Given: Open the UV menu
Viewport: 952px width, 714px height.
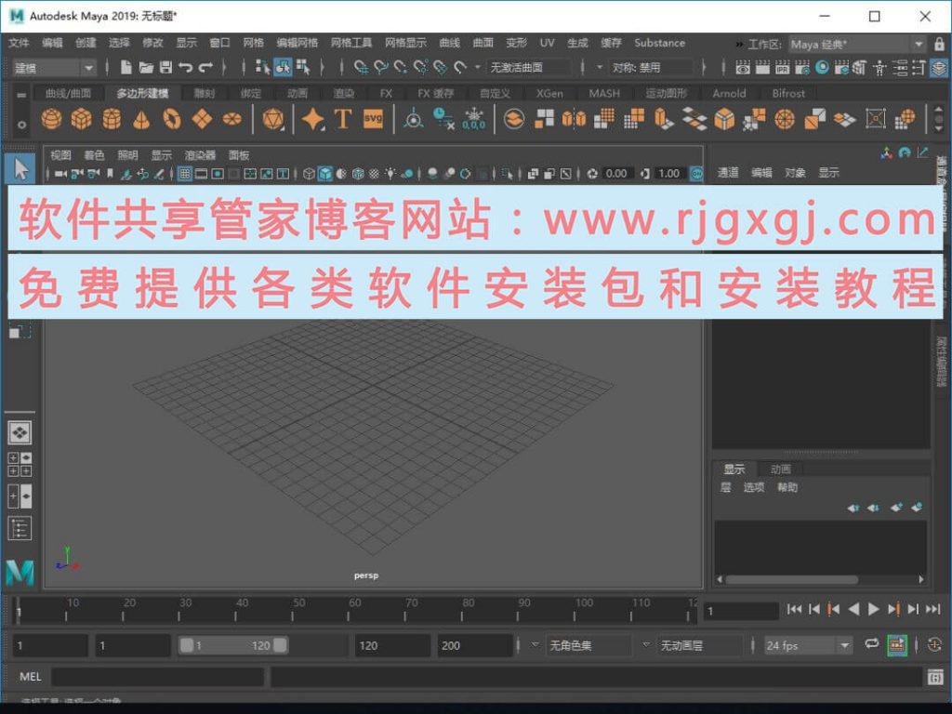Looking at the screenshot, I should [547, 43].
